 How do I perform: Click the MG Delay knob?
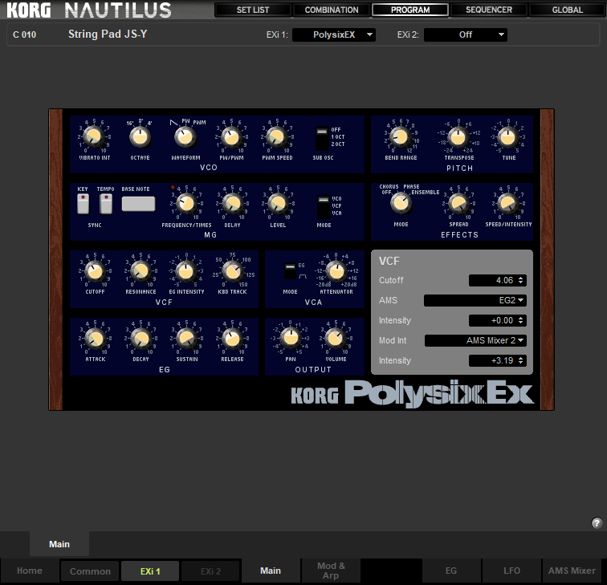click(232, 204)
